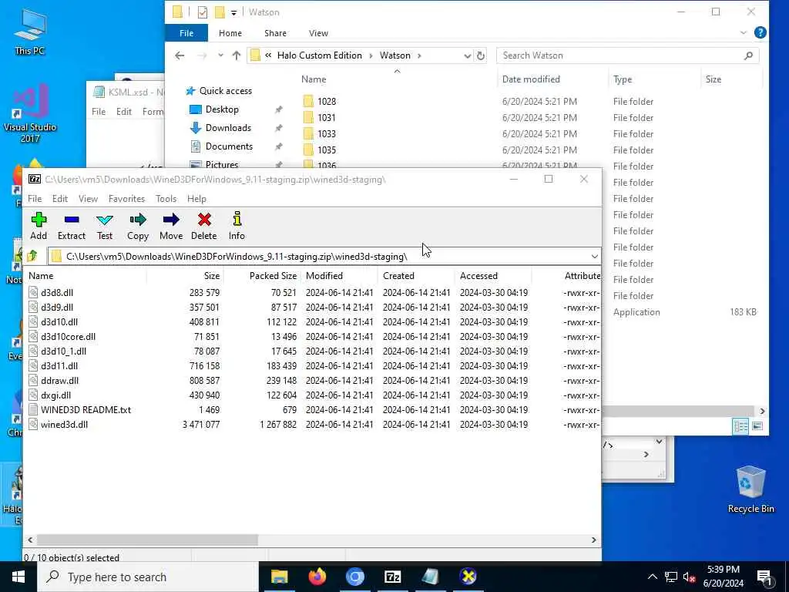Open the Chromium browser taskbar icon
The image size is (789, 592).
pyautogui.click(x=354, y=577)
